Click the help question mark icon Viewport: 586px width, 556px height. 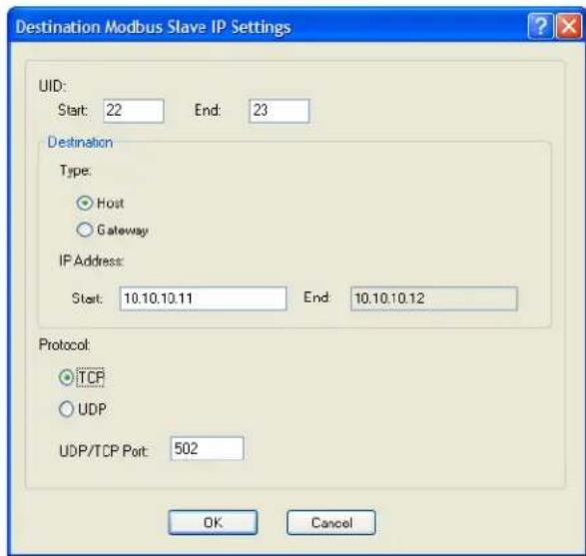pos(540,26)
